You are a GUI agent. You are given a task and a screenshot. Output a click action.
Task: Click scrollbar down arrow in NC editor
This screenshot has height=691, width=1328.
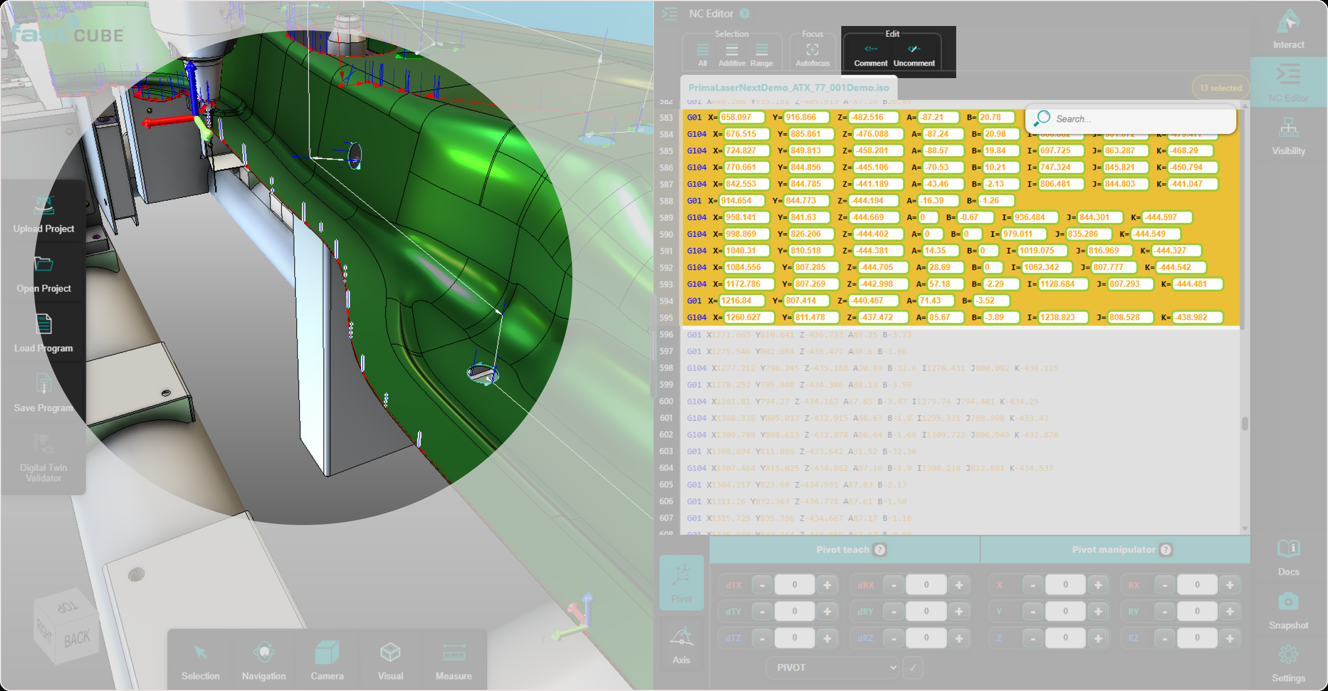(1245, 528)
